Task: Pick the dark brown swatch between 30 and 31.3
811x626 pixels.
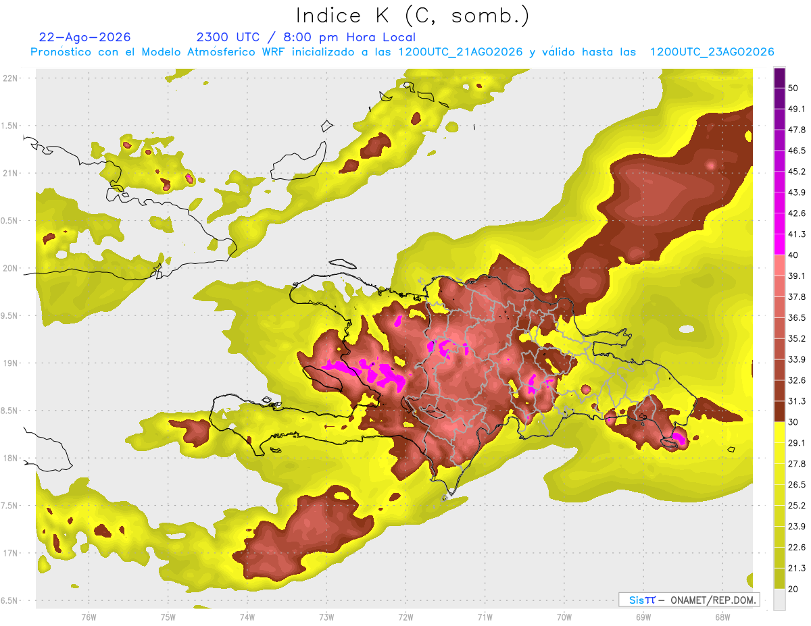Action: pos(779,411)
